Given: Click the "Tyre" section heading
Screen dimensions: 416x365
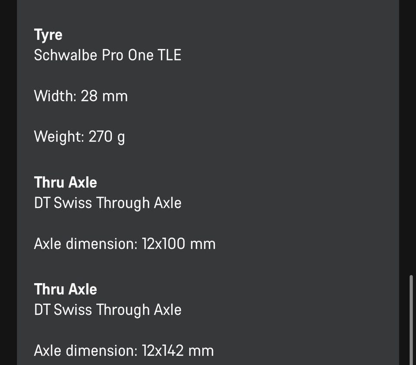Looking at the screenshot, I should click(x=48, y=35).
